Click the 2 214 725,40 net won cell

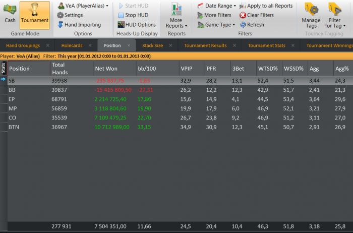(x=110, y=99)
